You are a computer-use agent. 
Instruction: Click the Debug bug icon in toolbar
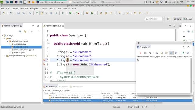click(63, 13)
